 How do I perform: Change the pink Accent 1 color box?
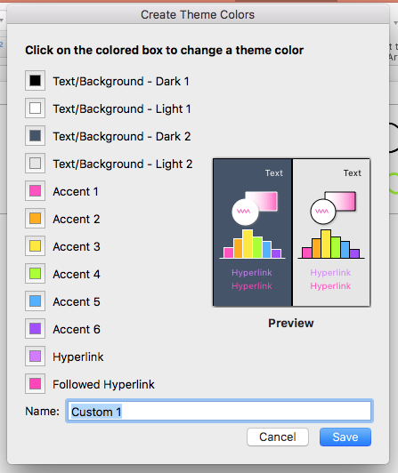(35, 190)
